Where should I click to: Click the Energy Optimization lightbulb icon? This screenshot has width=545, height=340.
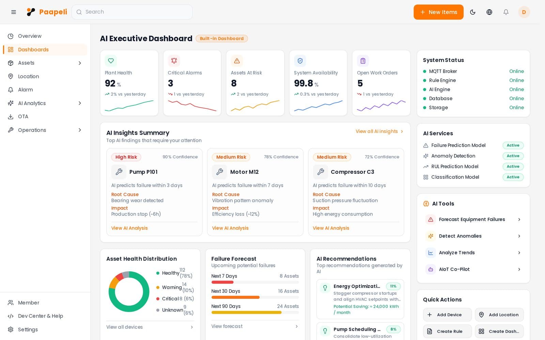[325, 288]
